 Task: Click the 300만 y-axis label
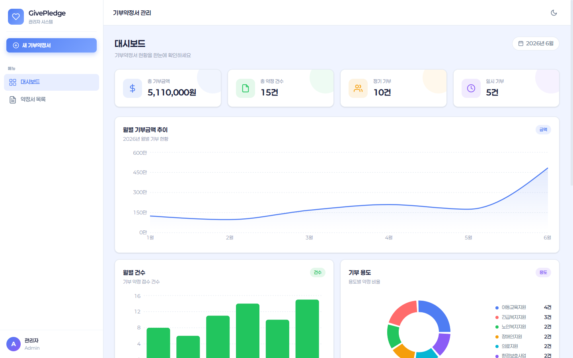[140, 192]
